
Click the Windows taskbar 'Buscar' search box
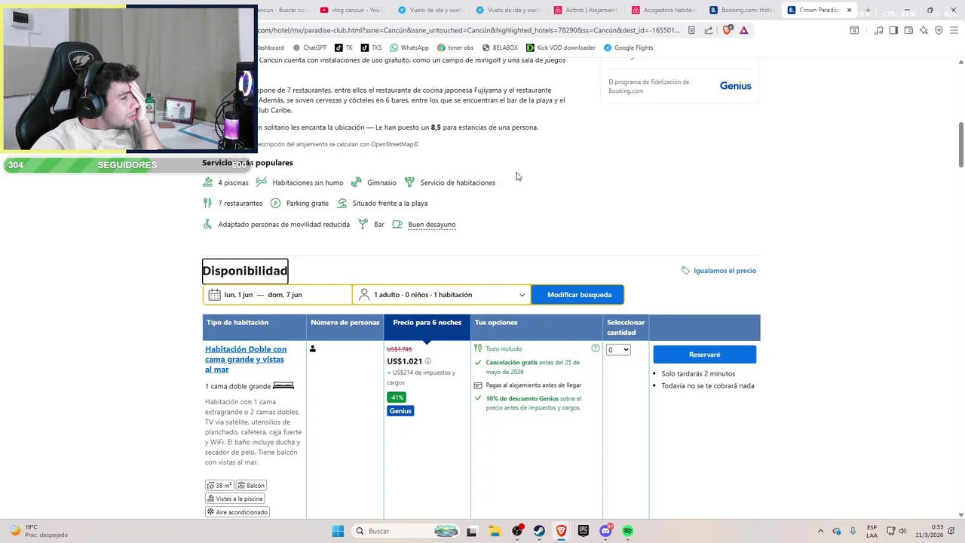point(406,531)
